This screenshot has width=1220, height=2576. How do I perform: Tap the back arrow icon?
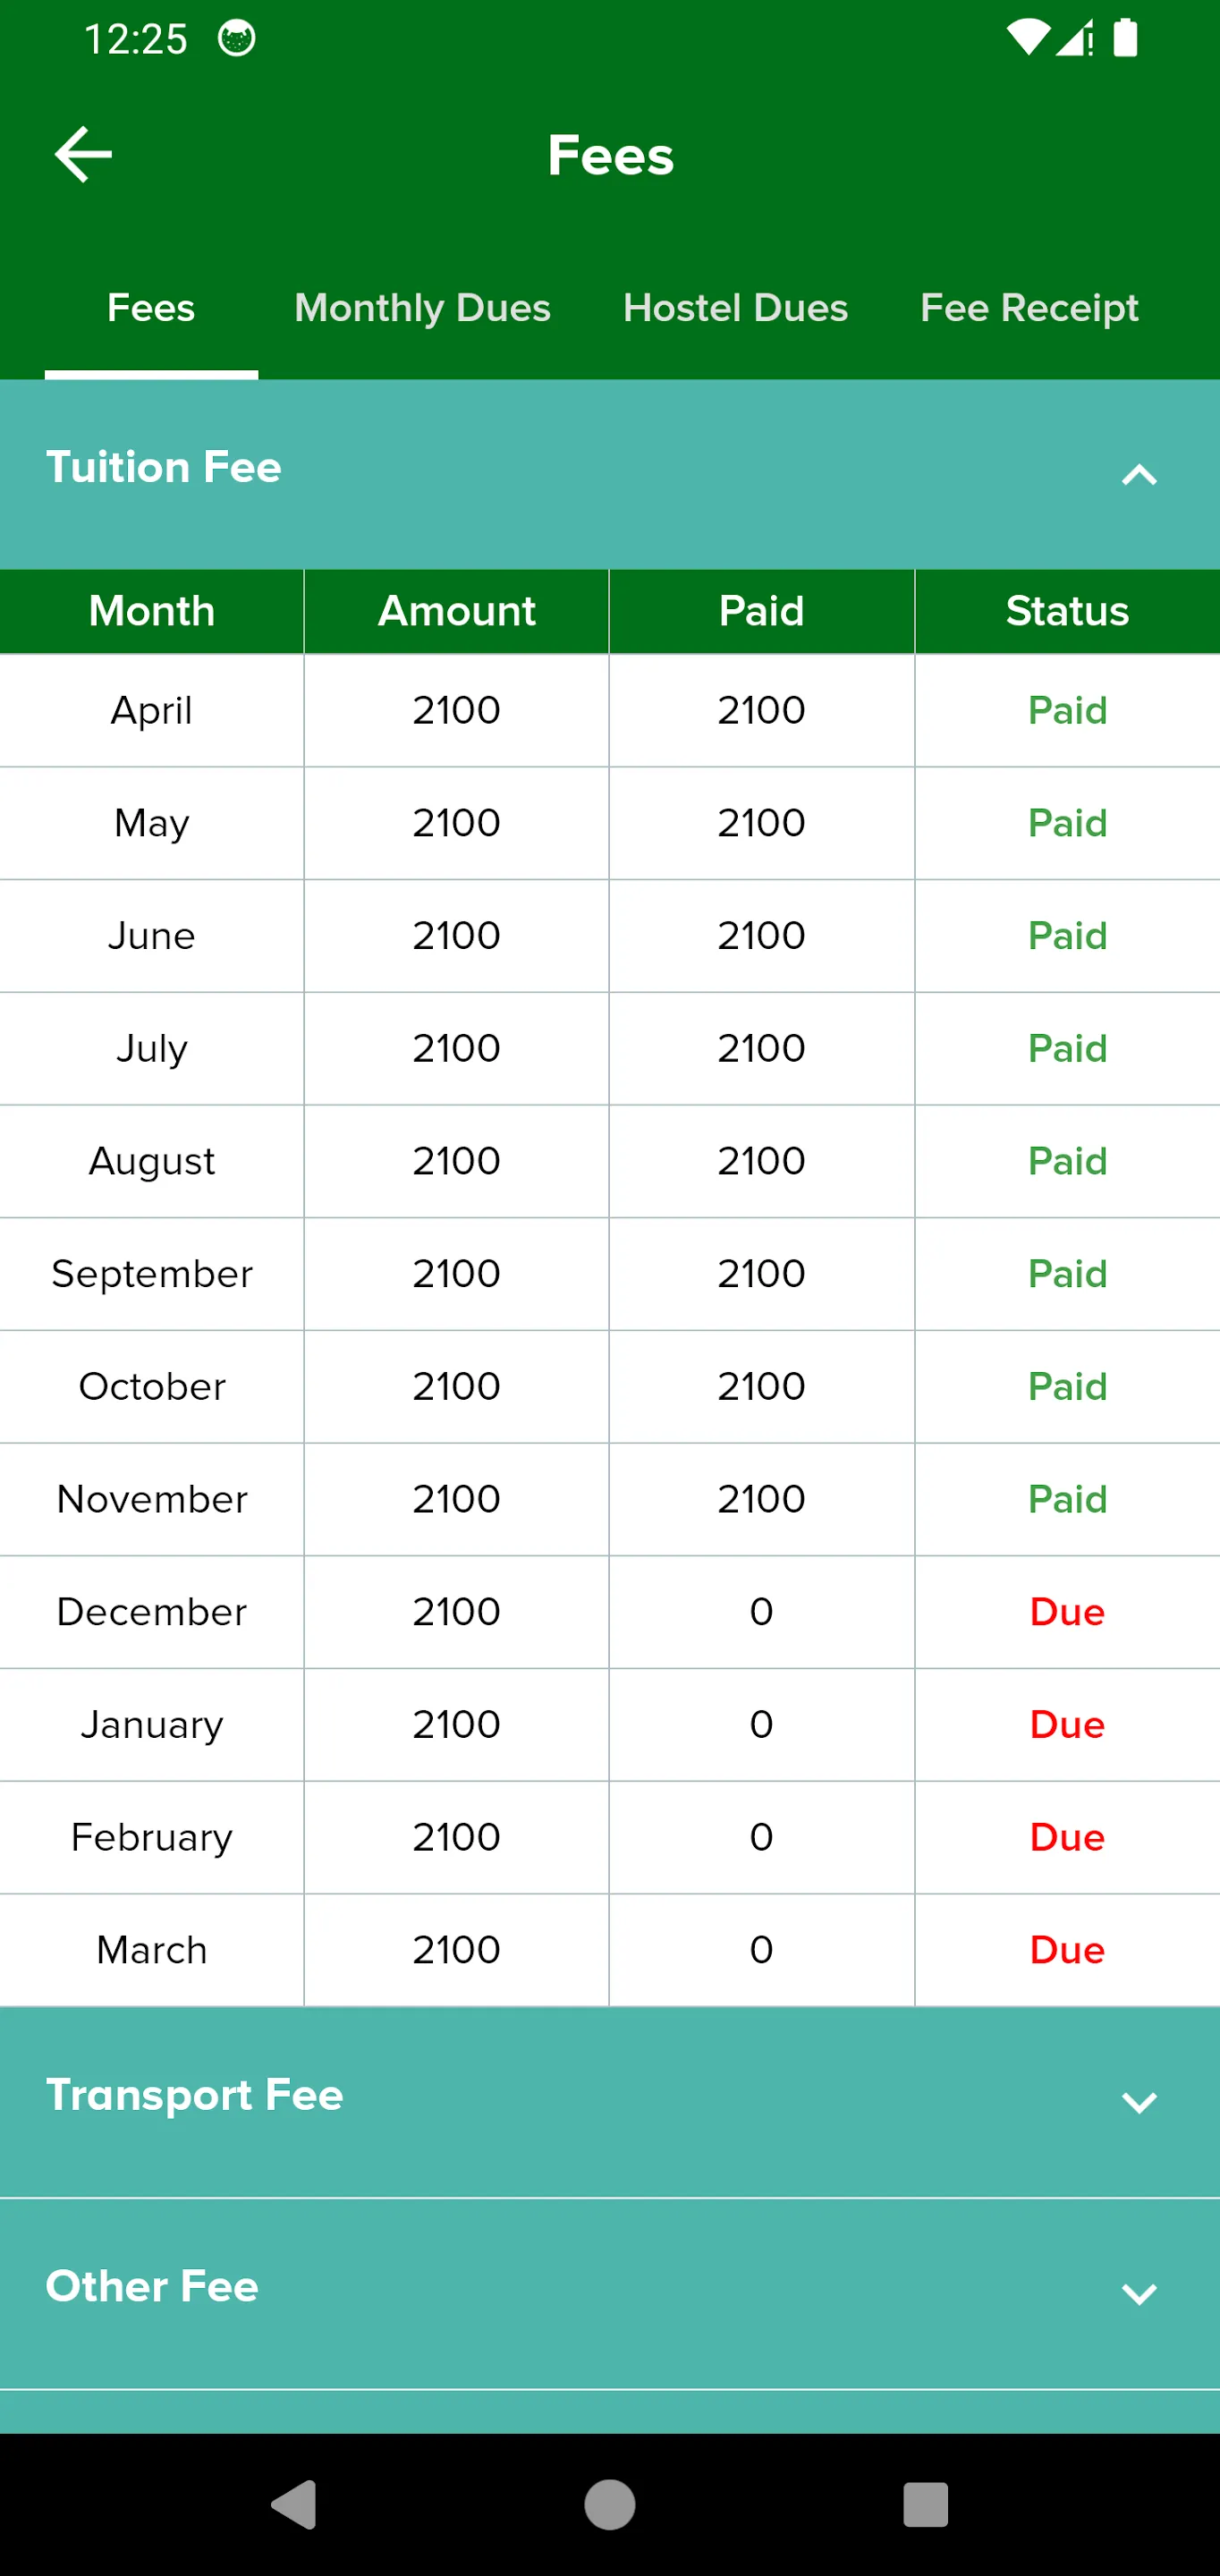(83, 155)
